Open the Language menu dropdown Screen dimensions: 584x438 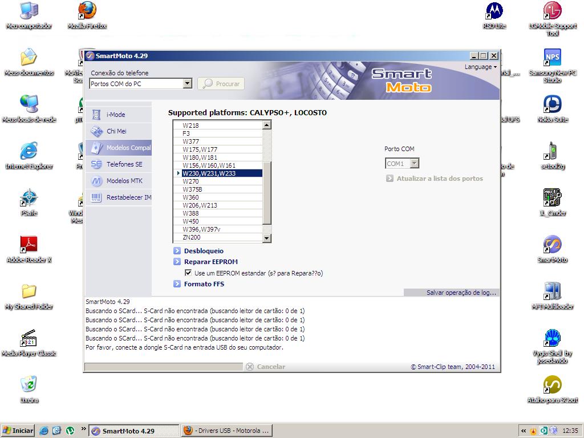480,67
